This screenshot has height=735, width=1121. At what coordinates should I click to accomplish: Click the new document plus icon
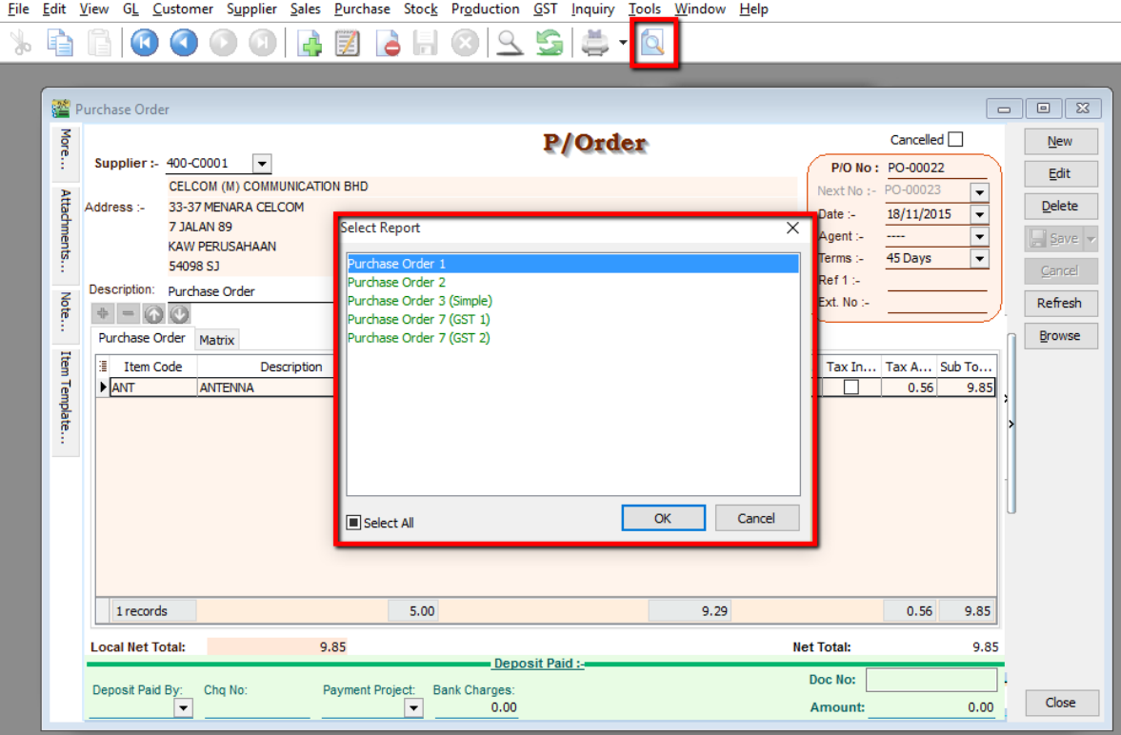coord(310,44)
